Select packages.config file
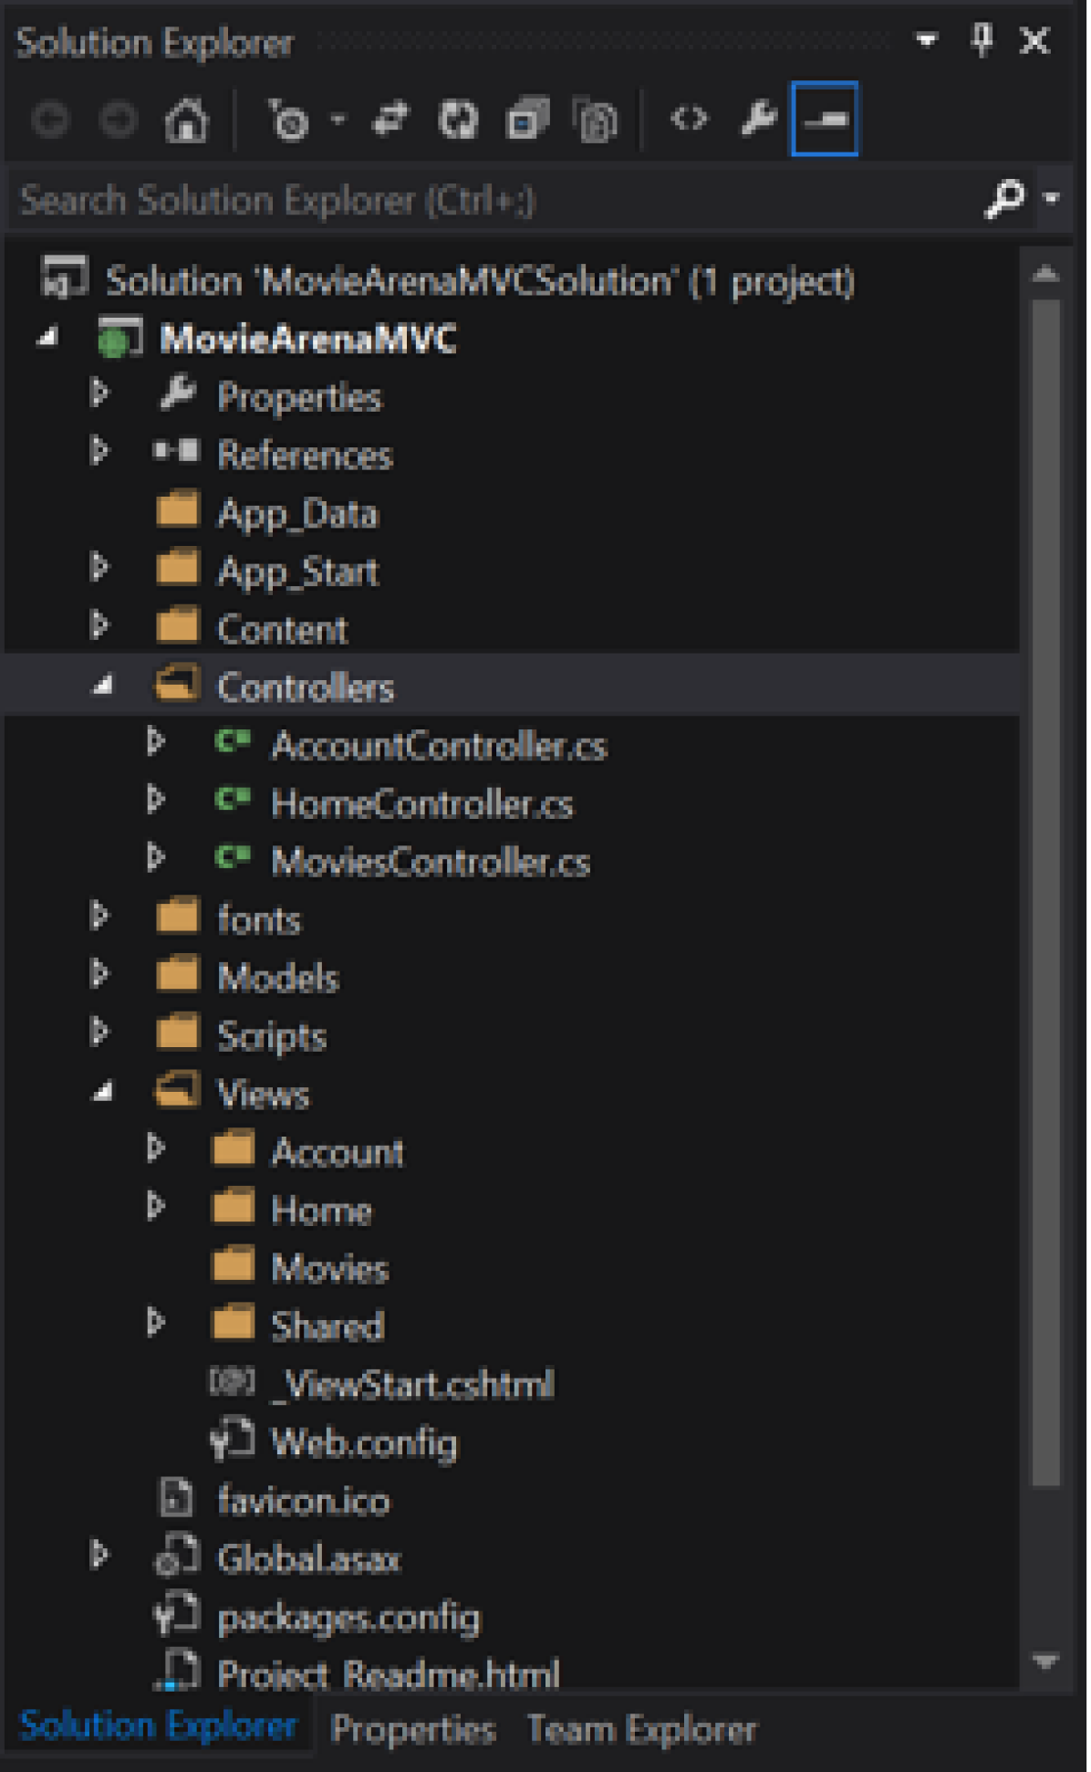 348,1618
